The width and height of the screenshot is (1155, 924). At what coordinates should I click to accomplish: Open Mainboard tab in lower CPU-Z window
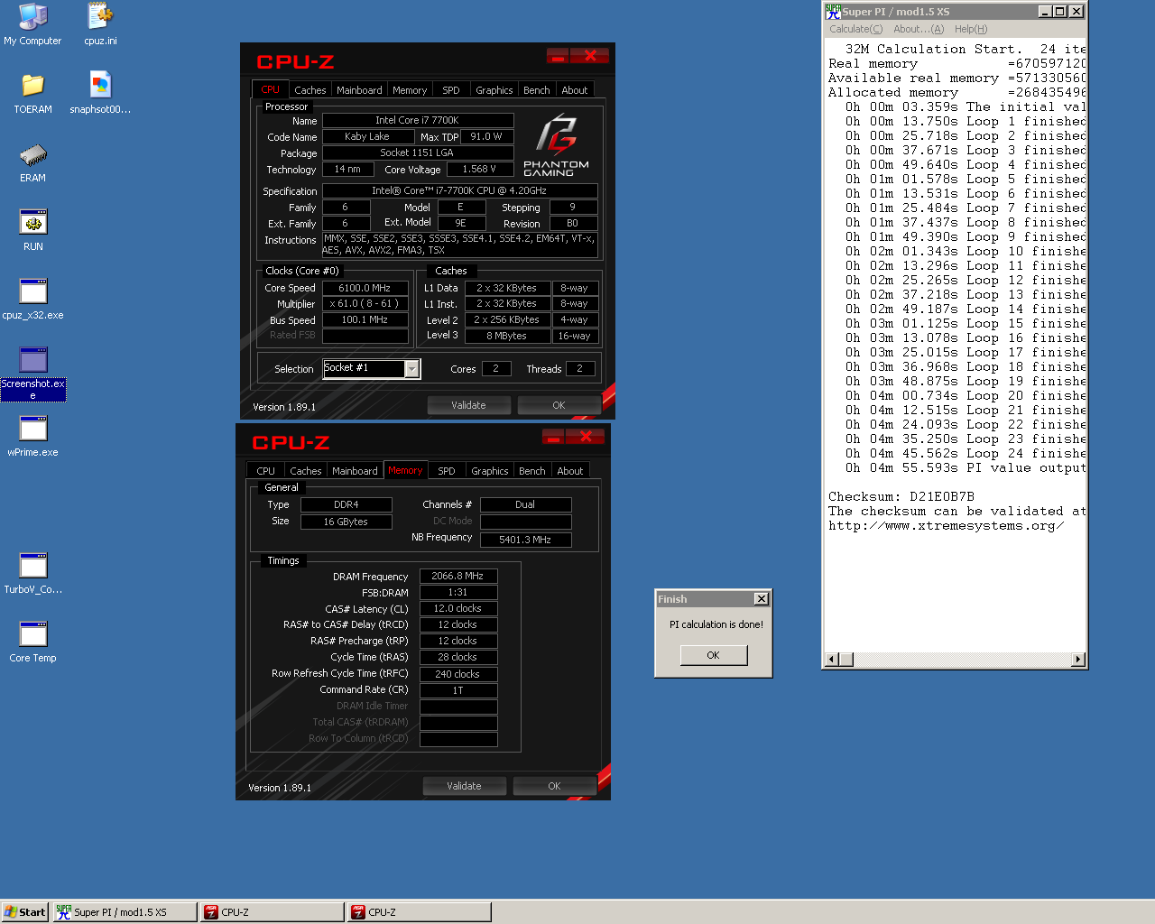[x=355, y=471]
